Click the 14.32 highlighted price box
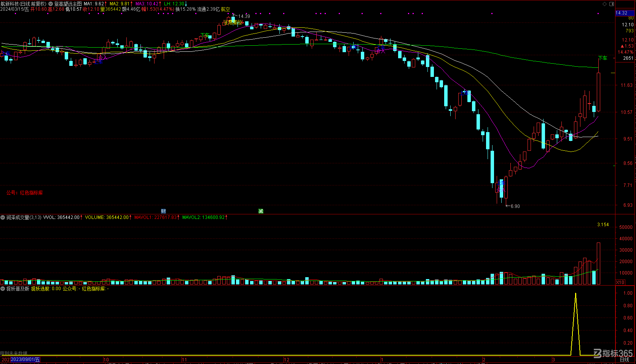 625,13
